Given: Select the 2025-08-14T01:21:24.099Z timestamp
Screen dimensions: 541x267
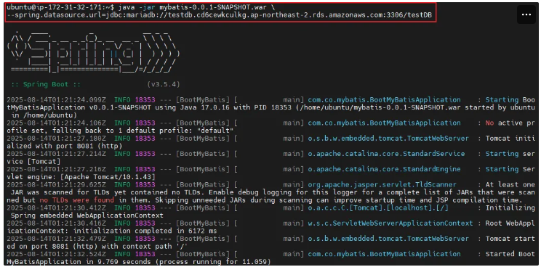Looking at the screenshot, I should point(56,100).
